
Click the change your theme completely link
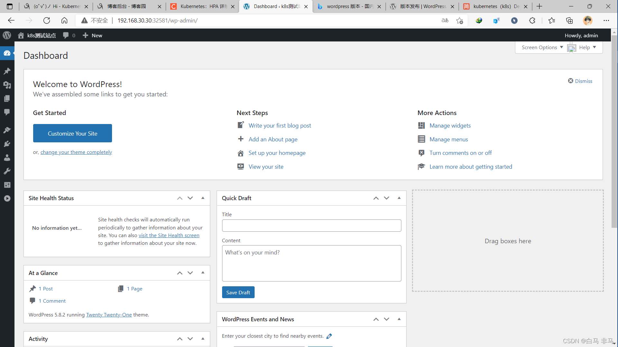pos(76,152)
